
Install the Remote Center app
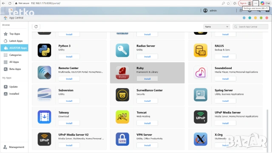click(x=69, y=79)
